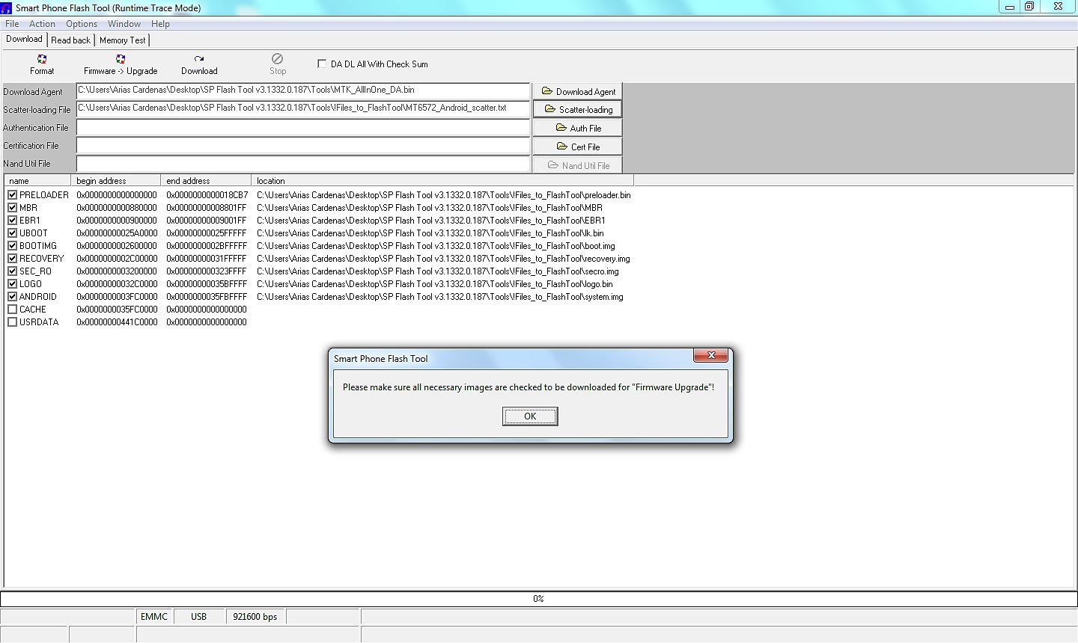Switch to the Read back tab

pos(70,40)
